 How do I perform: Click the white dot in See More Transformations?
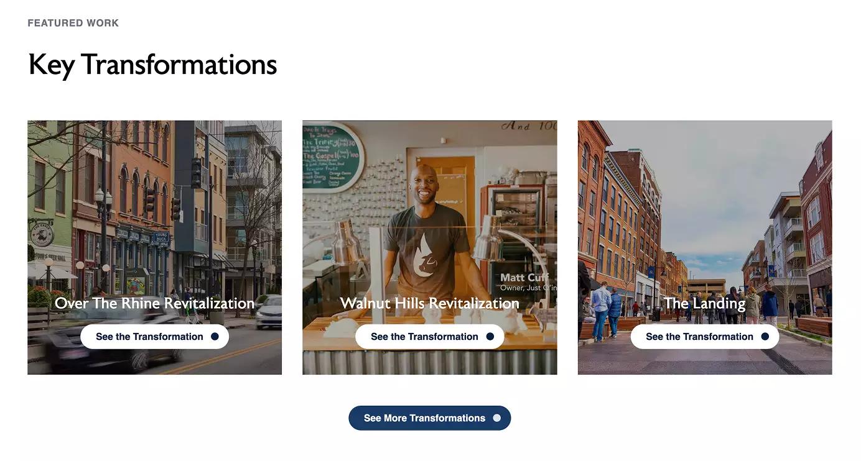[496, 418]
